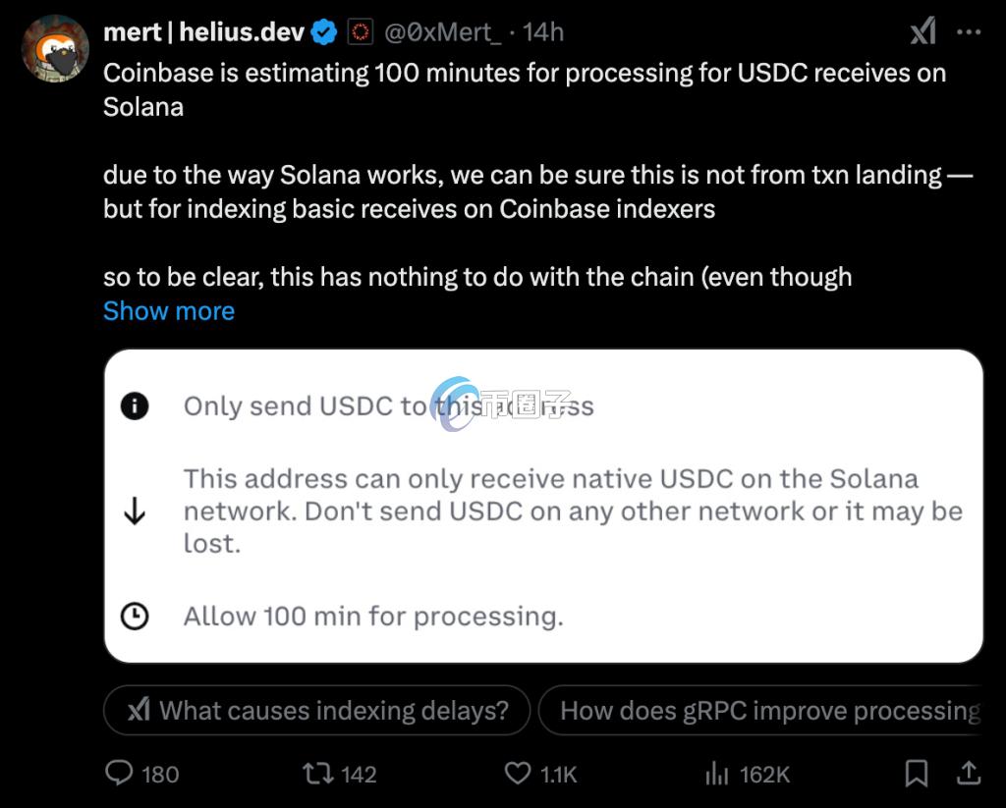
Task: Select the "What causes indexing delays?" suggestion
Action: [317, 711]
